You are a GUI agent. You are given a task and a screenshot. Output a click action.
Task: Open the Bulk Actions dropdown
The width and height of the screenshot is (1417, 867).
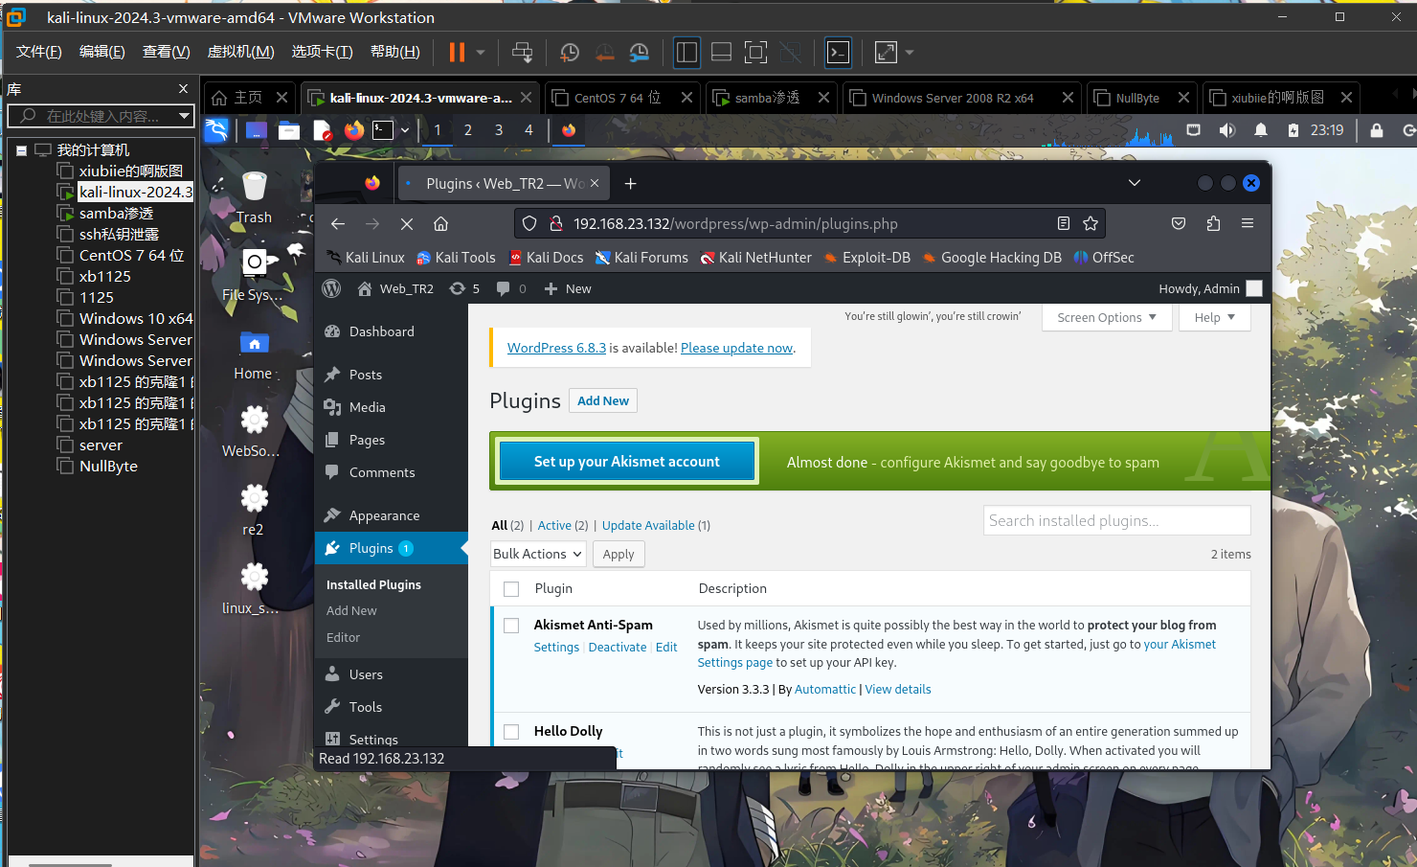[537, 554]
